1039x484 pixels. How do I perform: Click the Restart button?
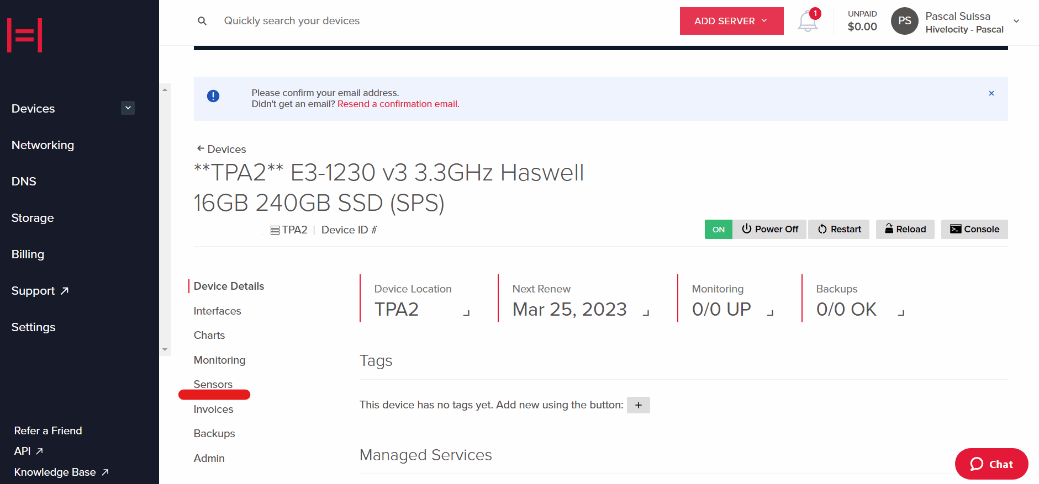pos(838,230)
